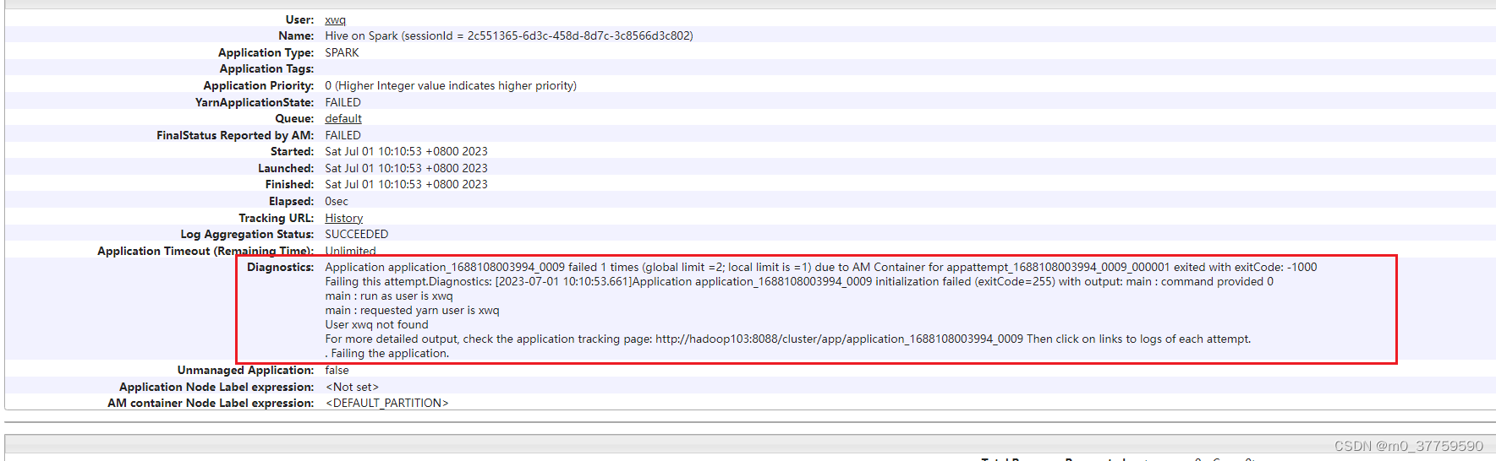Select the false unmanaged application value

coord(337,371)
